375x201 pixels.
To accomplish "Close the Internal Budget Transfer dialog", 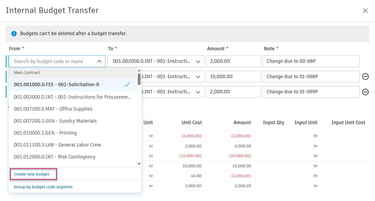I will tap(365, 11).
